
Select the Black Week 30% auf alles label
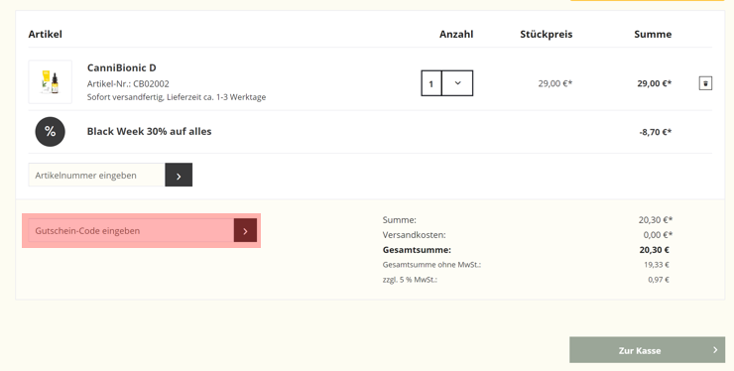click(150, 131)
